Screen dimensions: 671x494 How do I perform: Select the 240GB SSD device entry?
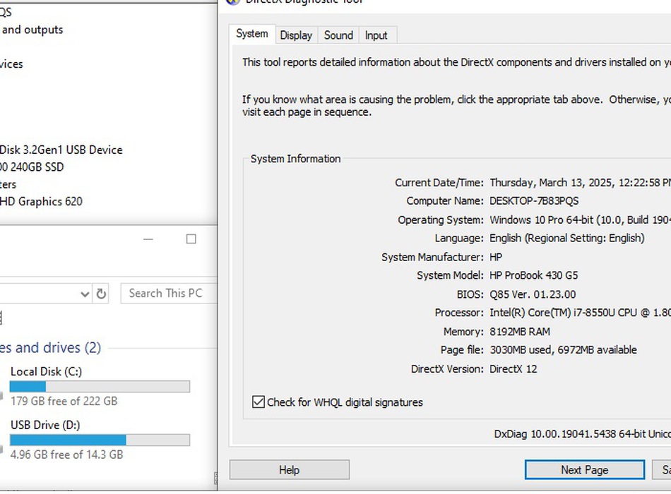point(32,167)
